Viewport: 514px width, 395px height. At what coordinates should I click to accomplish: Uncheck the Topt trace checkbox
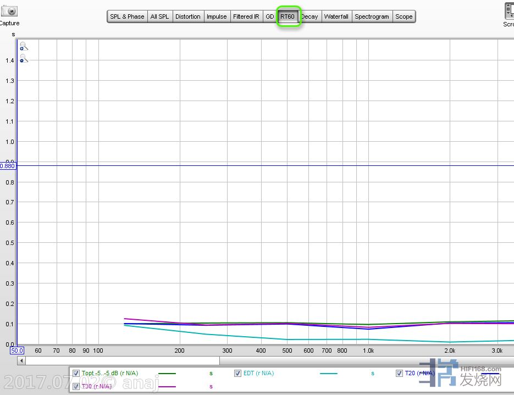(x=76, y=374)
